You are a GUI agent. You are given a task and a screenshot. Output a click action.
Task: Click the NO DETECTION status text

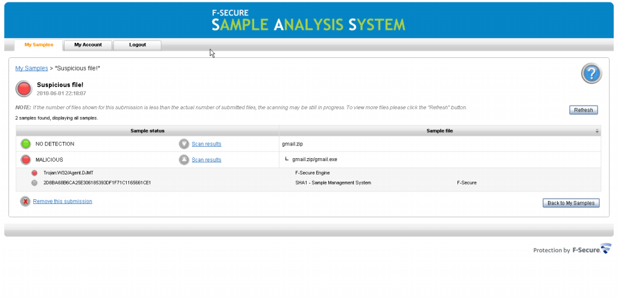pyautogui.click(x=55, y=144)
